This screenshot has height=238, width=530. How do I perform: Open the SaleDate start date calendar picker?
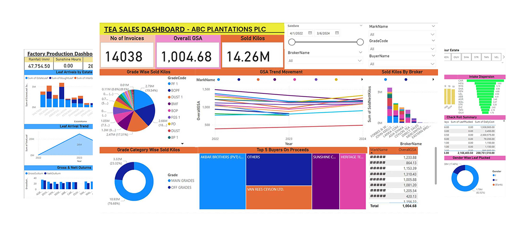tap(310, 33)
